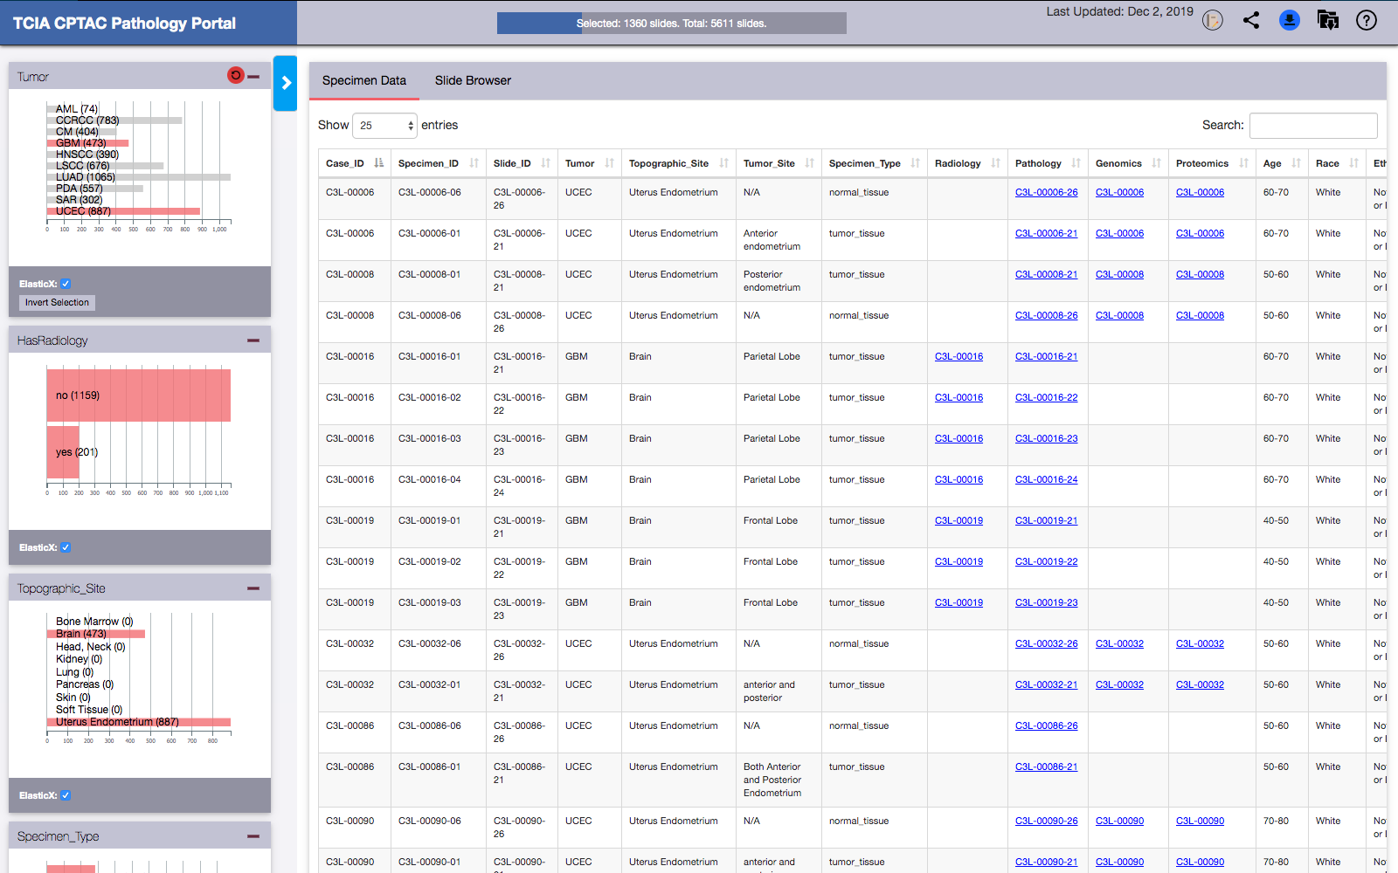Uncheck ElasticX in HasRadiology panel

pyautogui.click(x=66, y=547)
